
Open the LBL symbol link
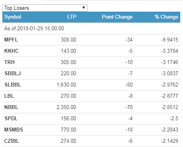tap(9, 96)
